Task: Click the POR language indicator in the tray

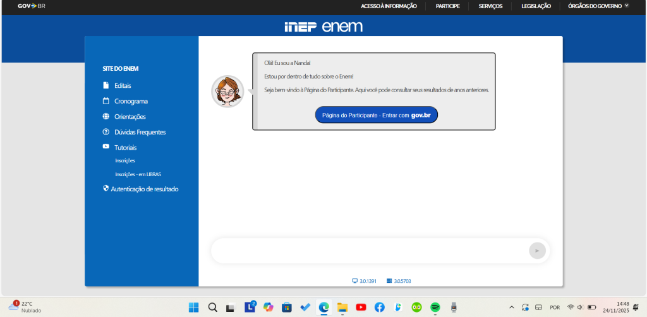Action: (x=555, y=308)
